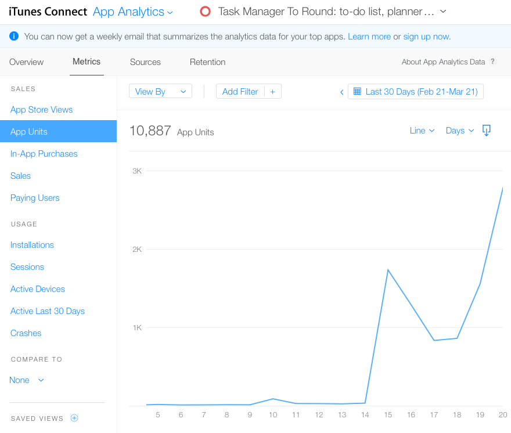The height and width of the screenshot is (433, 511).
Task: Select In-App Purchases metric
Action: point(44,154)
